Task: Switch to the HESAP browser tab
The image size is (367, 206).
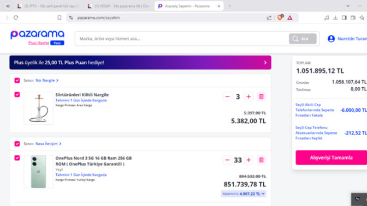Action: [x=119, y=6]
